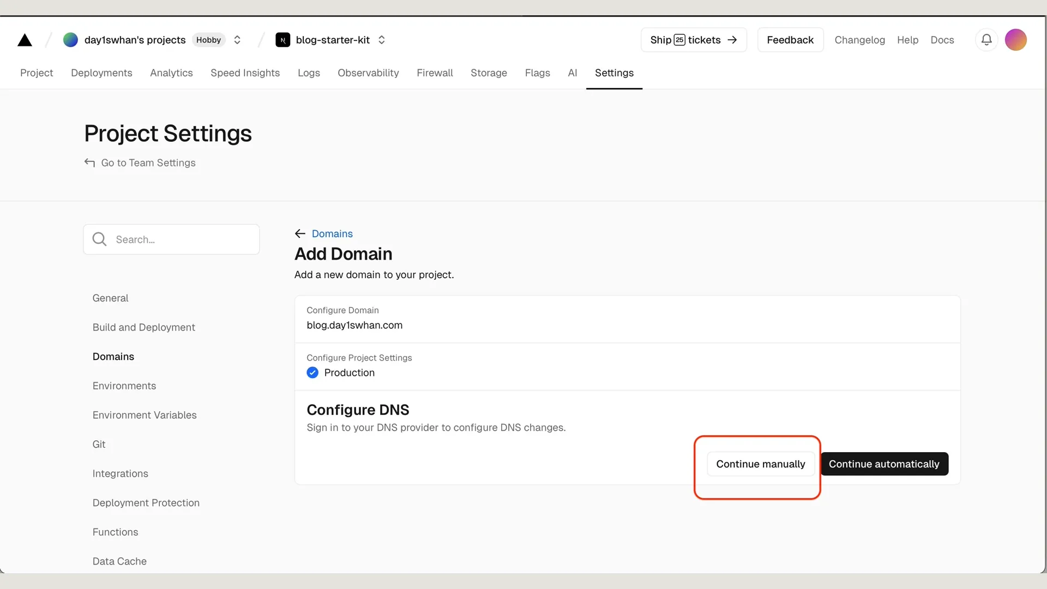Open Functions settings section
Viewport: 1047px width, 589px height.
[x=115, y=532]
